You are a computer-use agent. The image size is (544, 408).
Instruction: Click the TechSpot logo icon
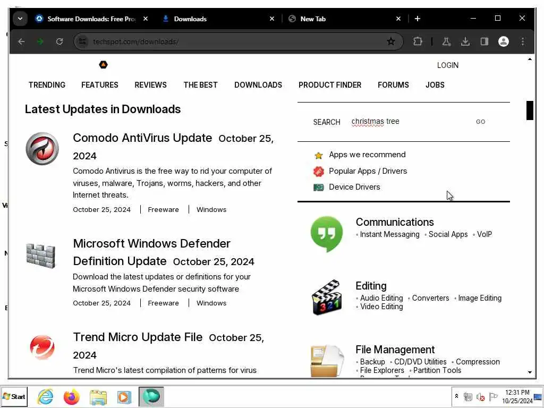coord(104,64)
